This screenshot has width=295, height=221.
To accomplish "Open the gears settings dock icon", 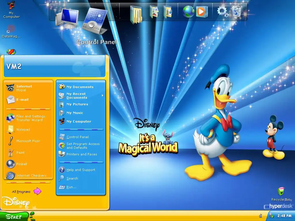I will tap(223, 11).
